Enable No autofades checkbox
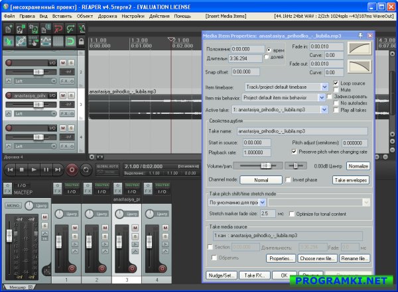This screenshot has height=292, width=398. click(x=336, y=103)
